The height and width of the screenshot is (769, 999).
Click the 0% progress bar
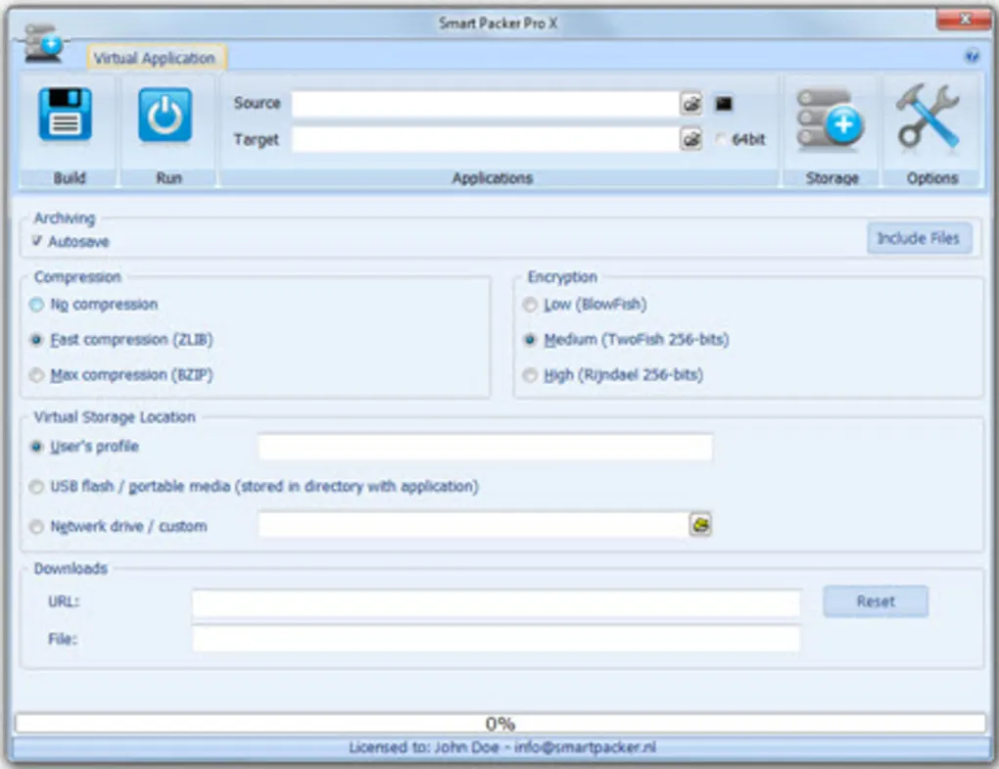(x=499, y=723)
